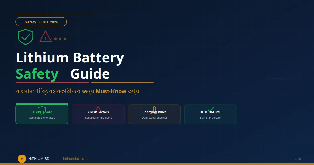314x165 pixels.
Task: Click the Safety Guide 2026 badge
Action: point(41,22)
